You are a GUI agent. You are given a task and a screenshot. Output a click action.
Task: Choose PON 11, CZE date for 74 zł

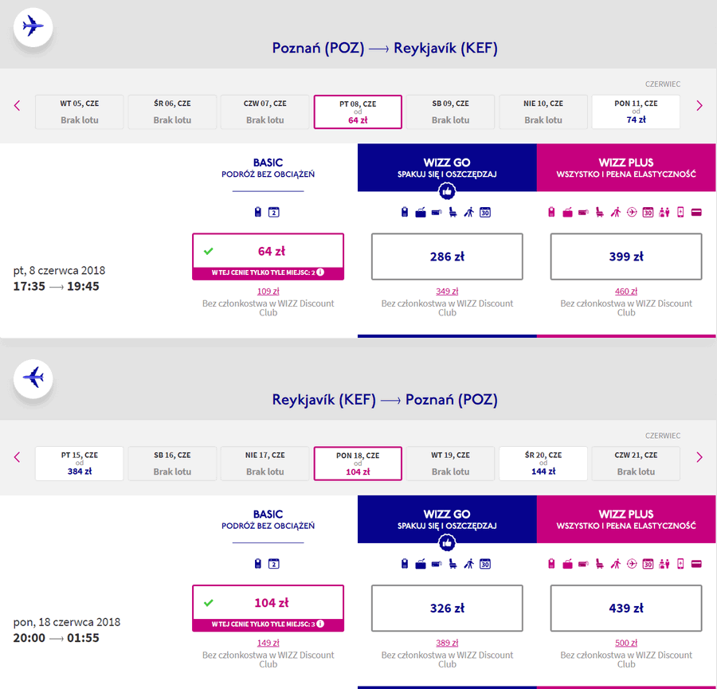point(636,112)
